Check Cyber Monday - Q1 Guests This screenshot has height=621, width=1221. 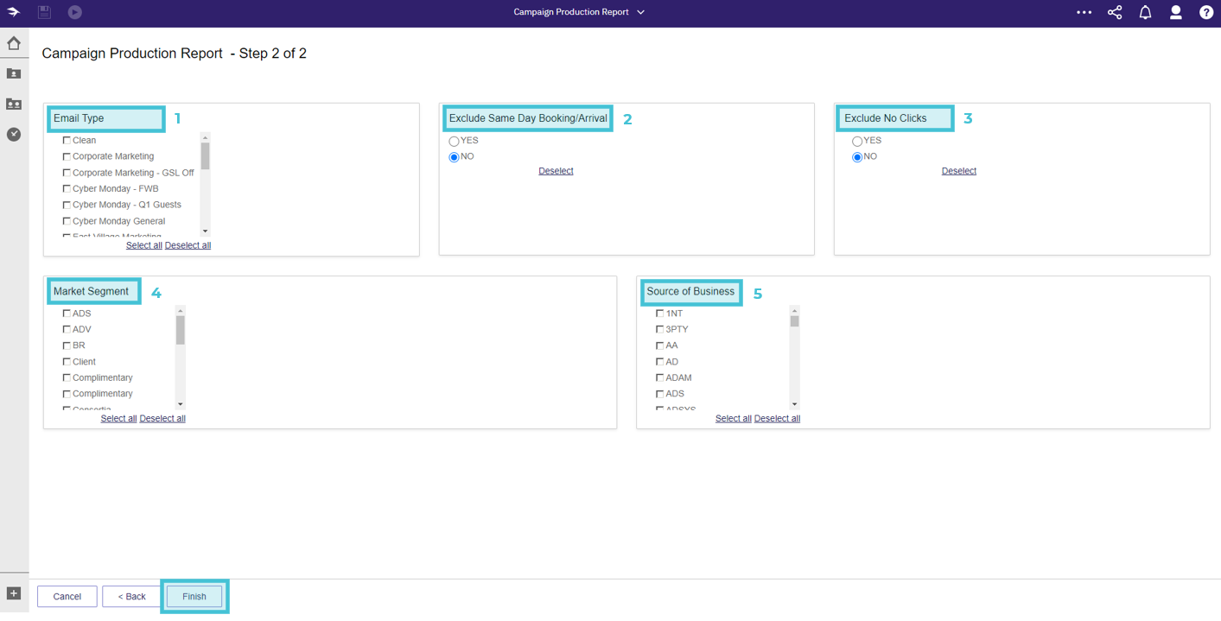(x=67, y=205)
